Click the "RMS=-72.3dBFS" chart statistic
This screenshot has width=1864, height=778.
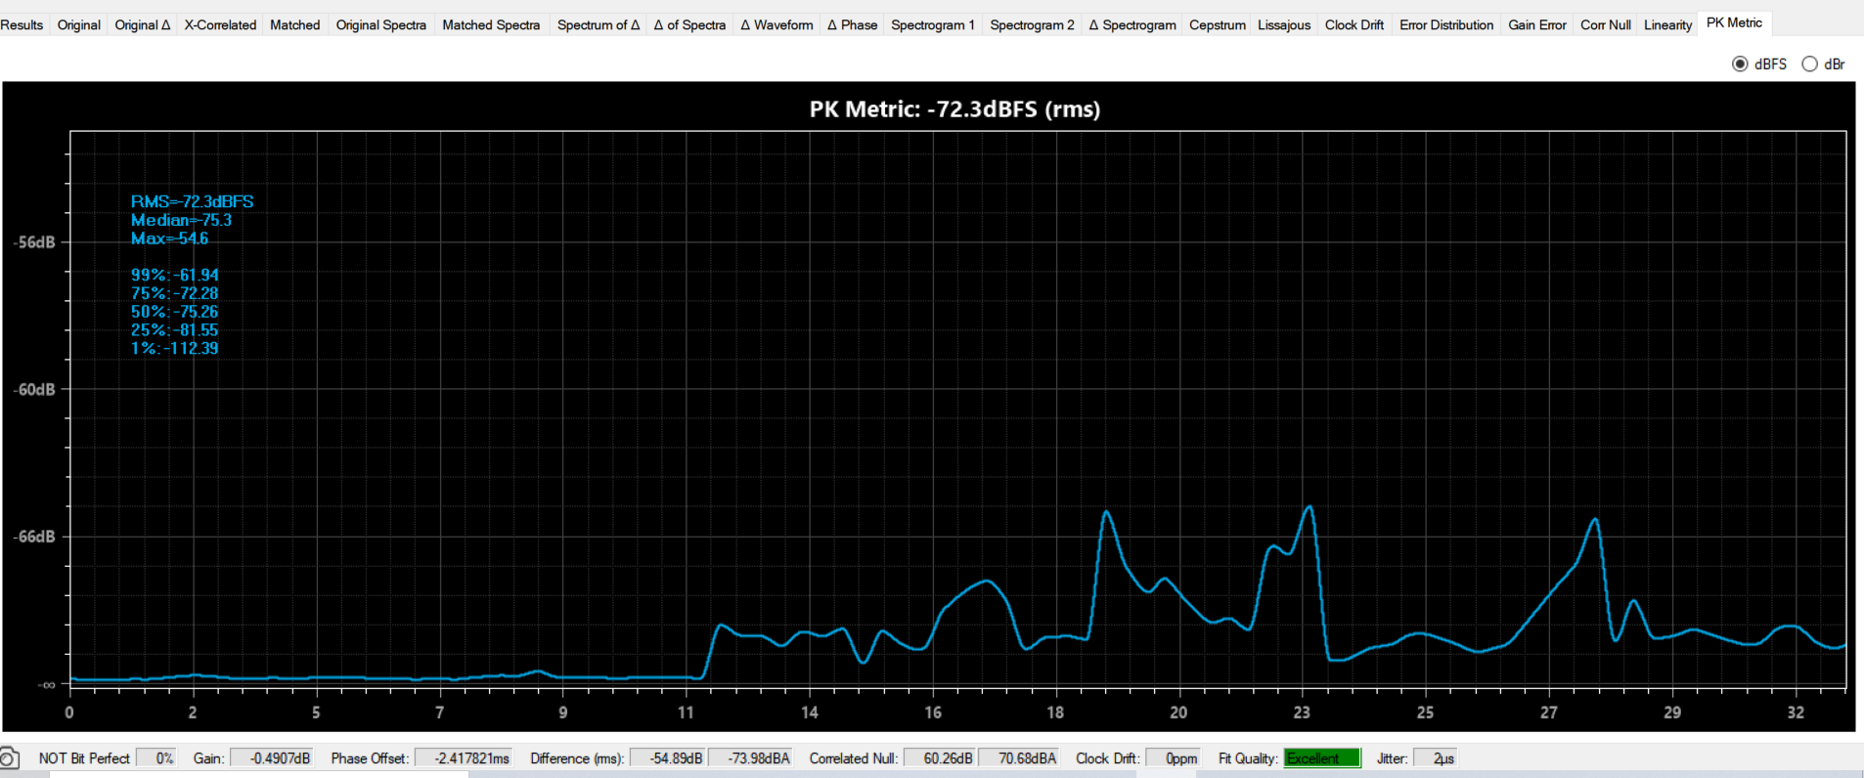point(193,201)
